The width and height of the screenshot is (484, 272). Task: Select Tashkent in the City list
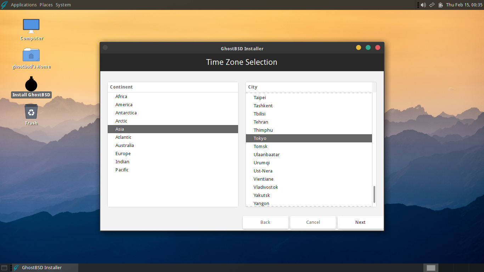point(309,106)
